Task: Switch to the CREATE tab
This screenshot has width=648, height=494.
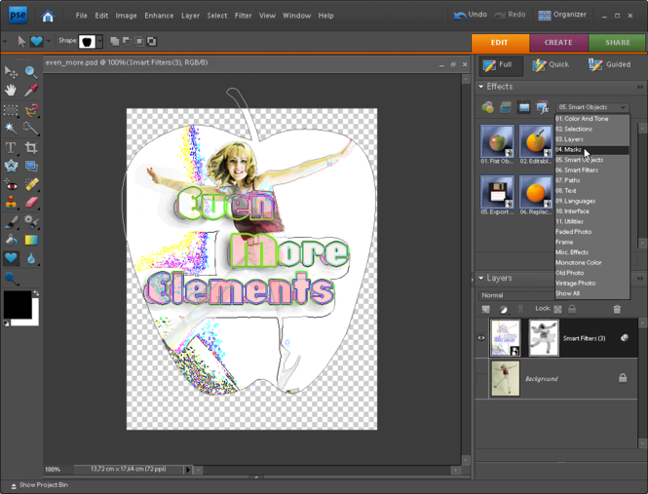Action: [x=558, y=43]
